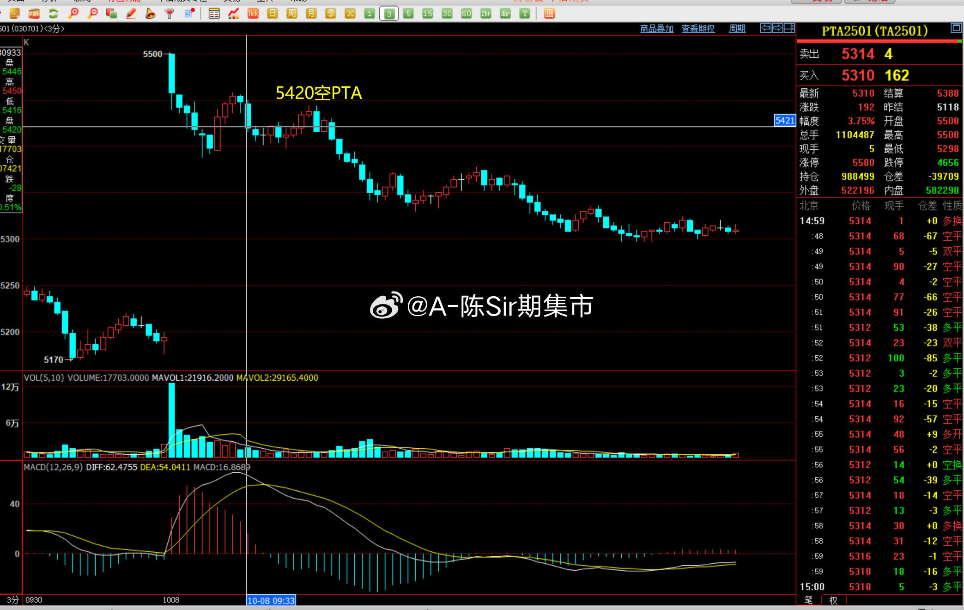The image size is (964, 610).
Task: Open the 周期 period link
Action: (737, 29)
